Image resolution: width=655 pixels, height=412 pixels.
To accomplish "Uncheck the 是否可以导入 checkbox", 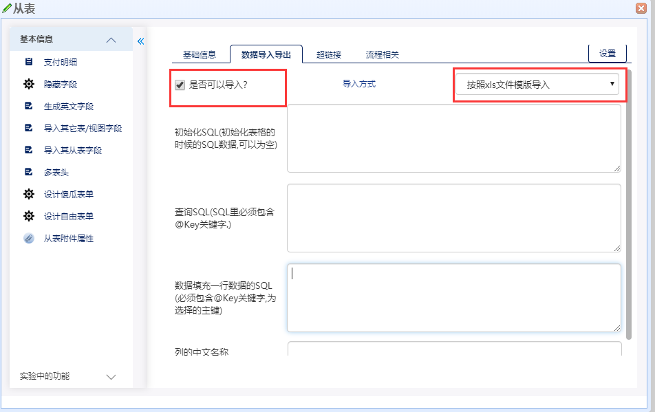I will point(180,85).
